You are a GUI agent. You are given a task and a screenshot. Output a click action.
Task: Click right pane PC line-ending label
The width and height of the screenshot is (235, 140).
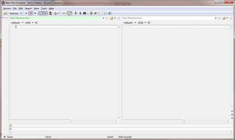(x=149, y=23)
